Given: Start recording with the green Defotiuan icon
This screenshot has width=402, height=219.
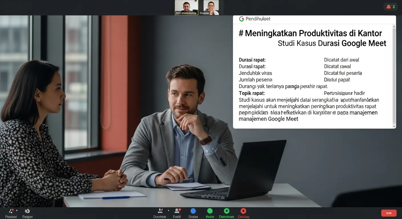Looking at the screenshot, I should tap(226, 211).
